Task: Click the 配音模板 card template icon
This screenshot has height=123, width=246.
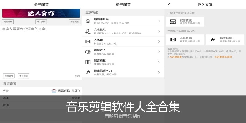Action: point(173,22)
